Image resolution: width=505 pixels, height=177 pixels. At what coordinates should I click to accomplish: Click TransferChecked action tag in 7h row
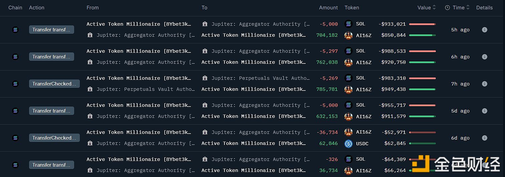point(54,84)
